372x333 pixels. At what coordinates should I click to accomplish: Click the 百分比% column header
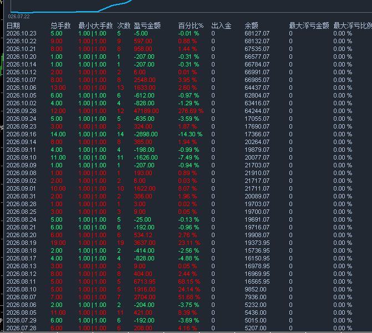[191, 25]
